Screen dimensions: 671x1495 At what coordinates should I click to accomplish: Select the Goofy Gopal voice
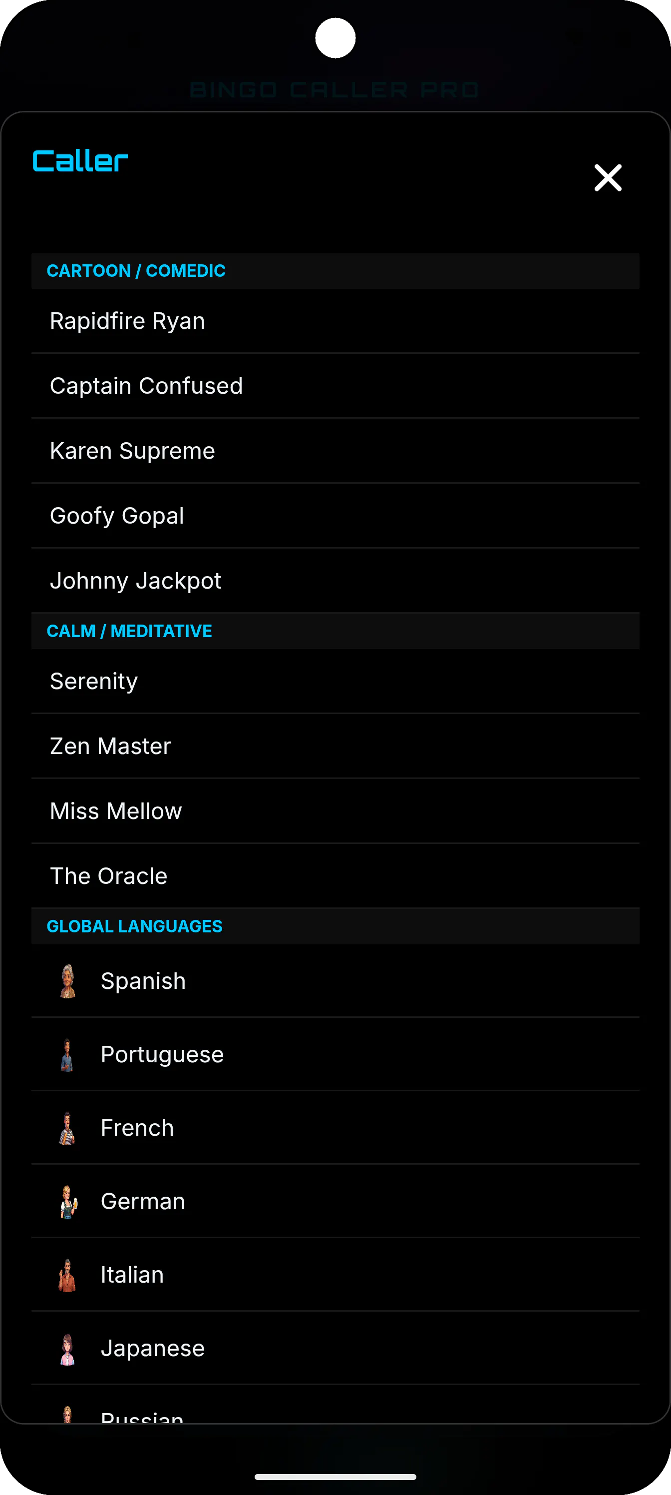point(335,516)
